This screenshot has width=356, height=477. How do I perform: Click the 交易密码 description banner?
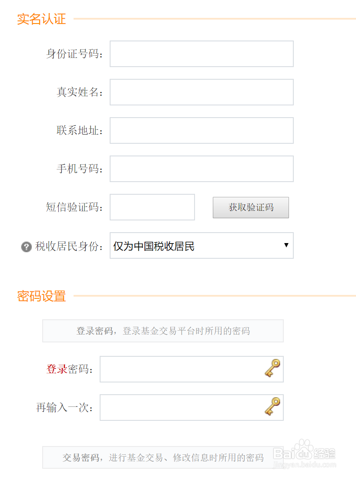(x=163, y=458)
